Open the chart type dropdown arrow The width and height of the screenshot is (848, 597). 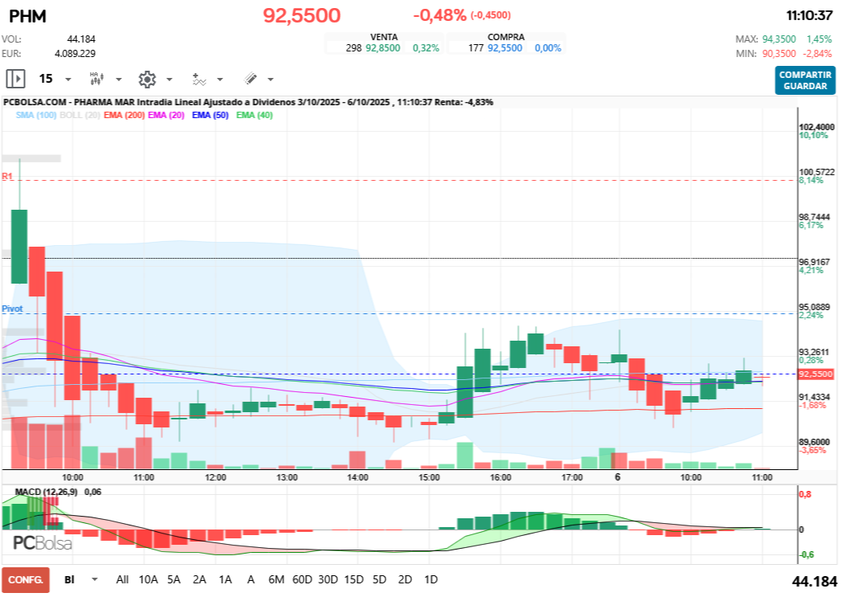tap(119, 80)
